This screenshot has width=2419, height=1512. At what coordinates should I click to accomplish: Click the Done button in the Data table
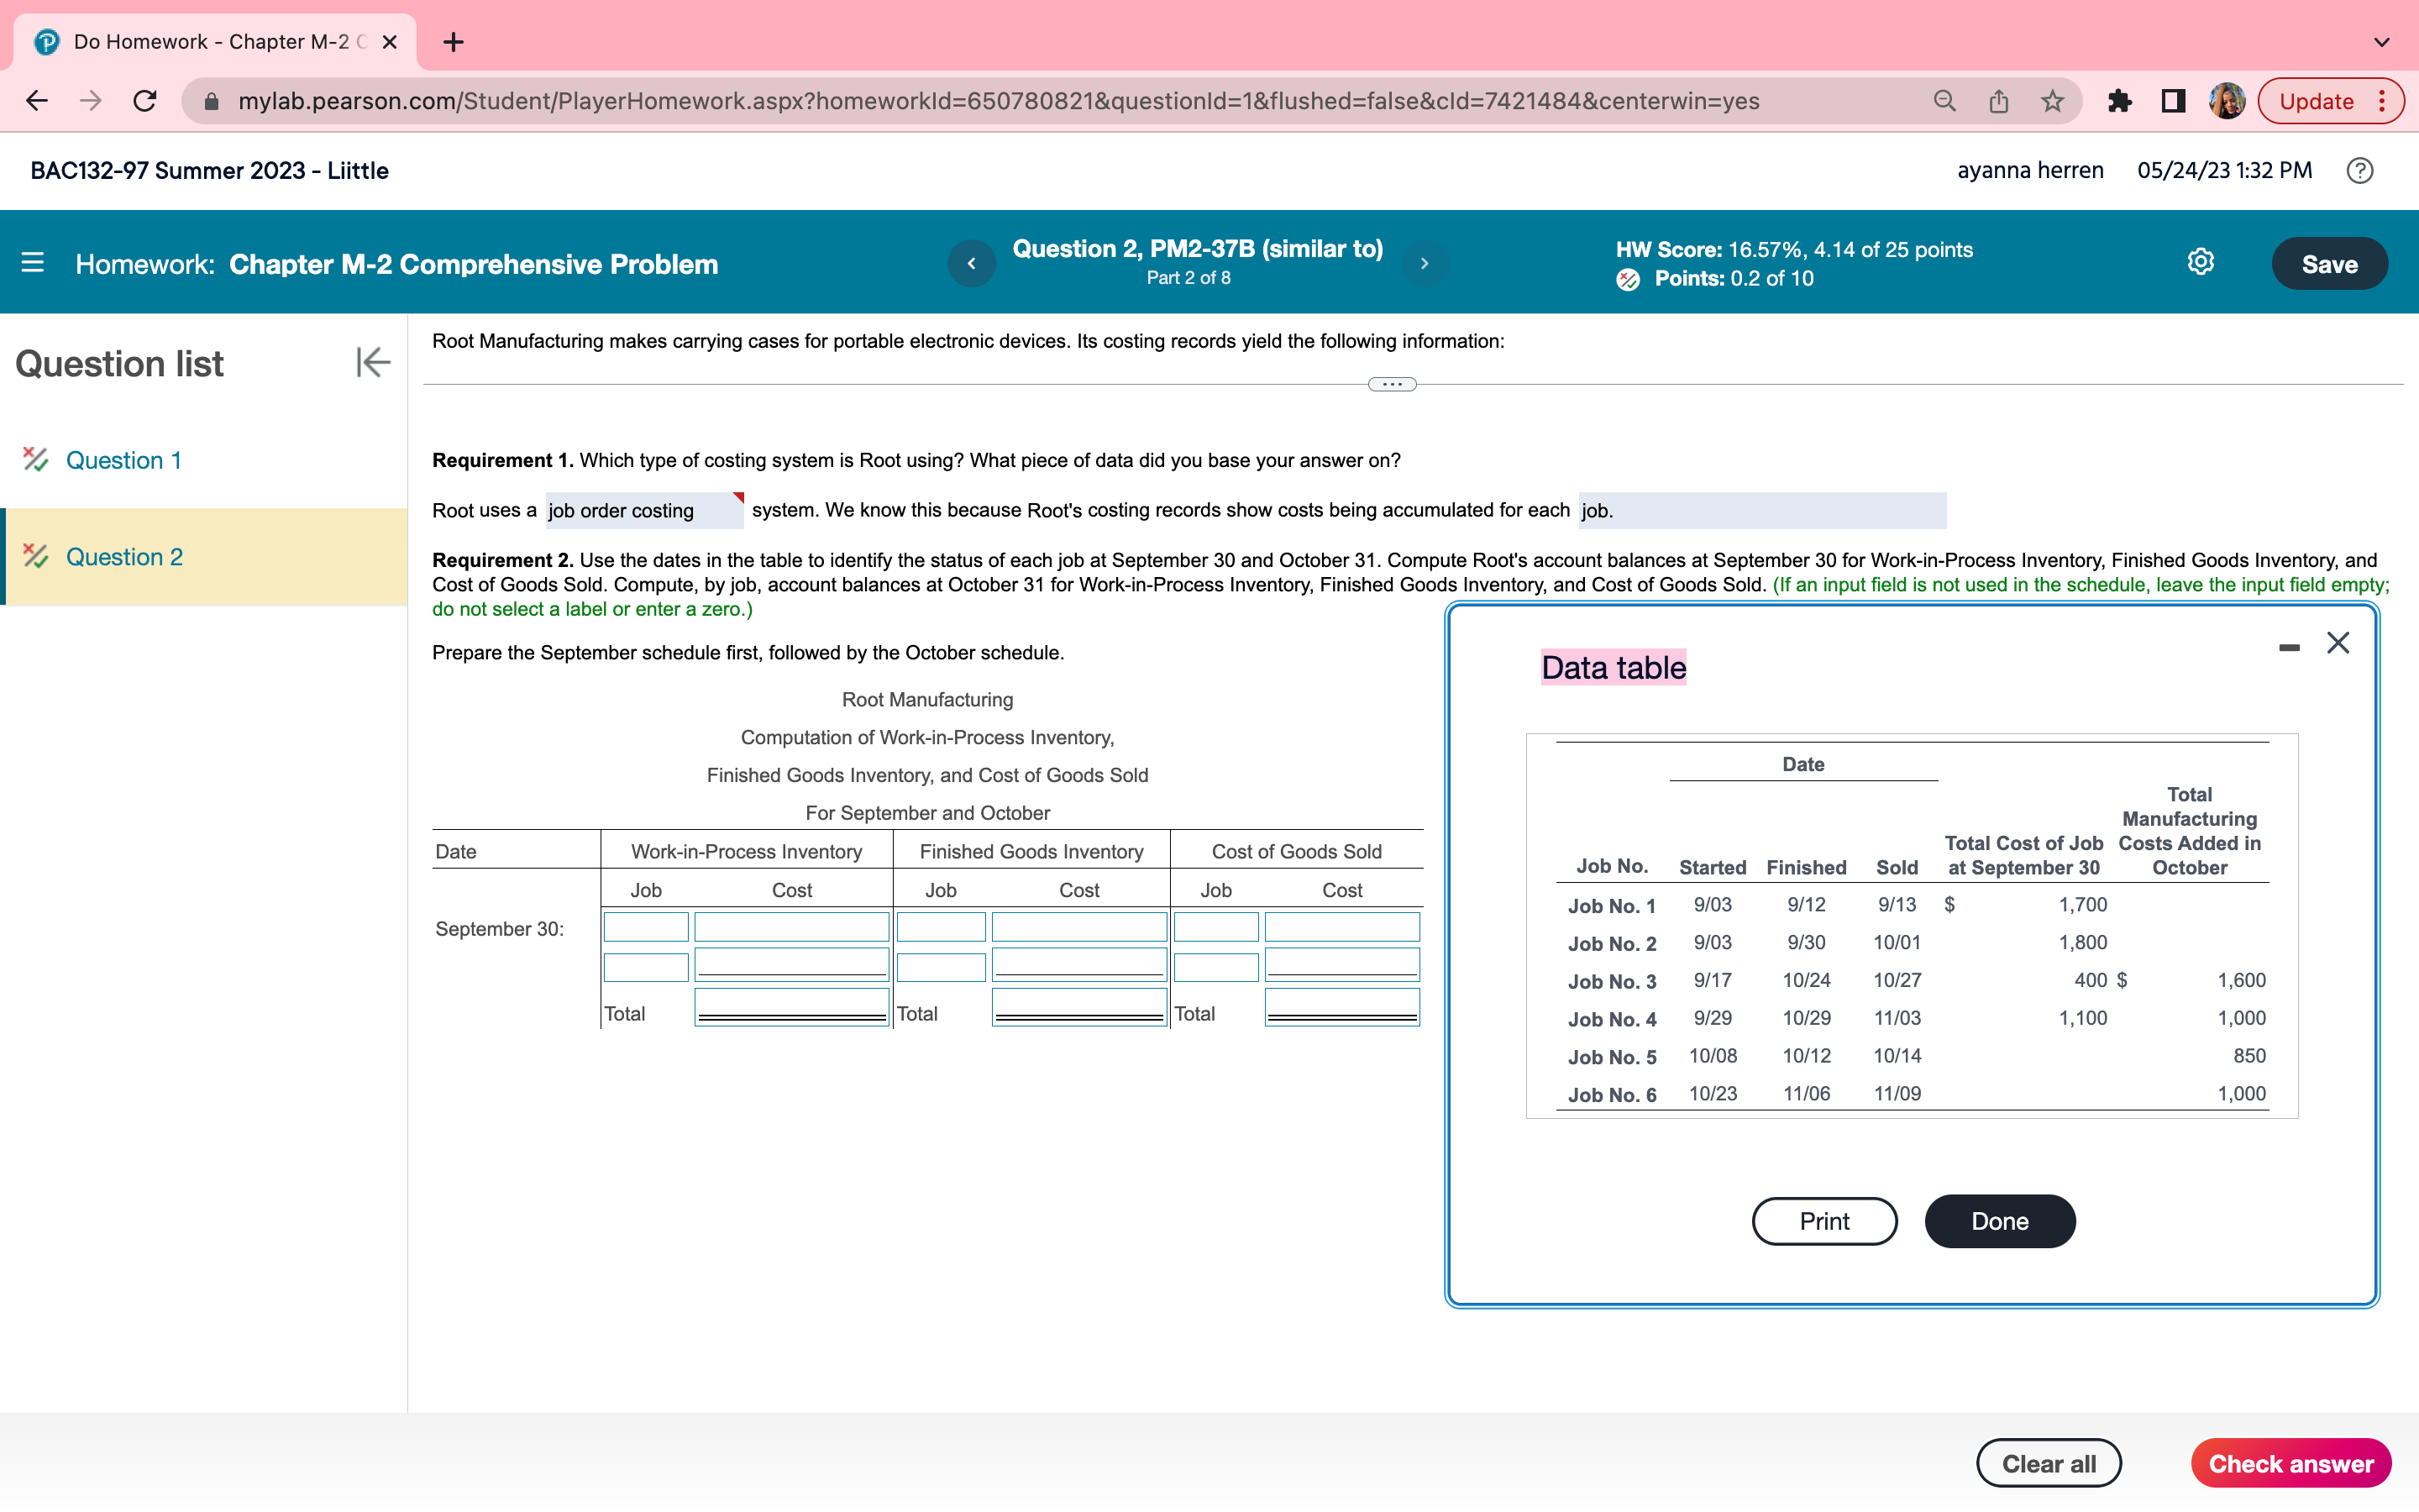[x=1999, y=1221]
